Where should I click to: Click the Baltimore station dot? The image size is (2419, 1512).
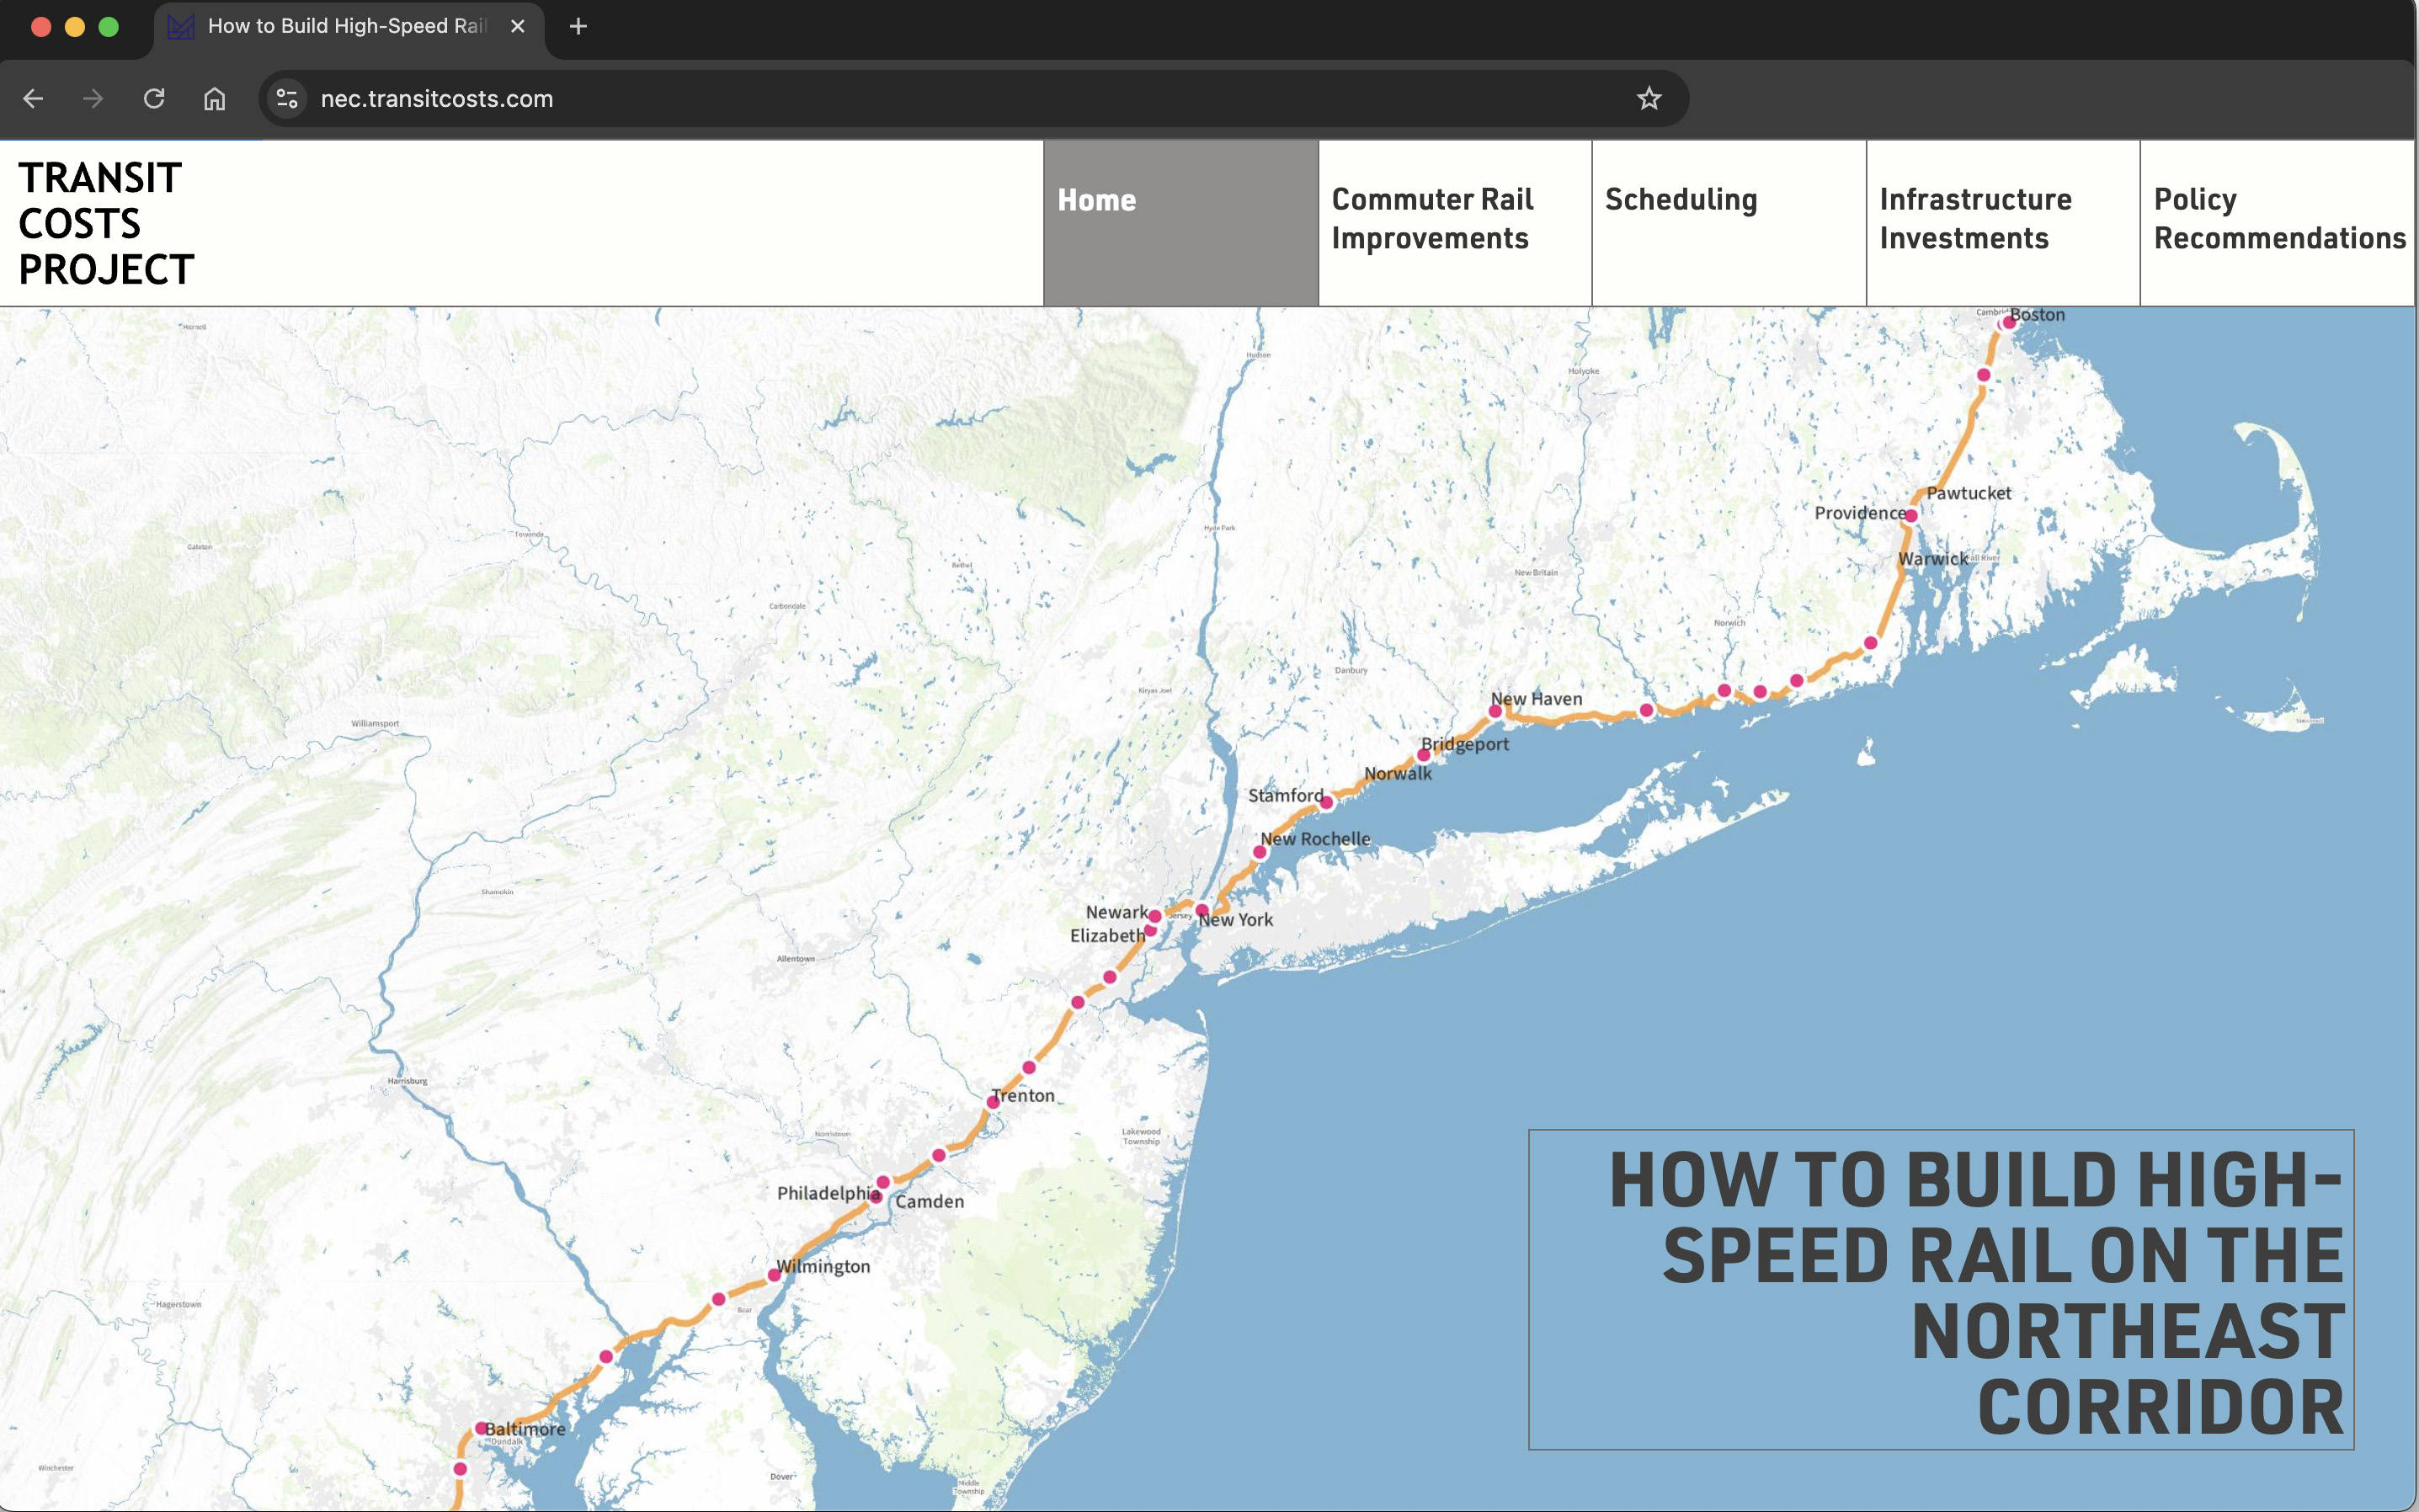[x=481, y=1428]
